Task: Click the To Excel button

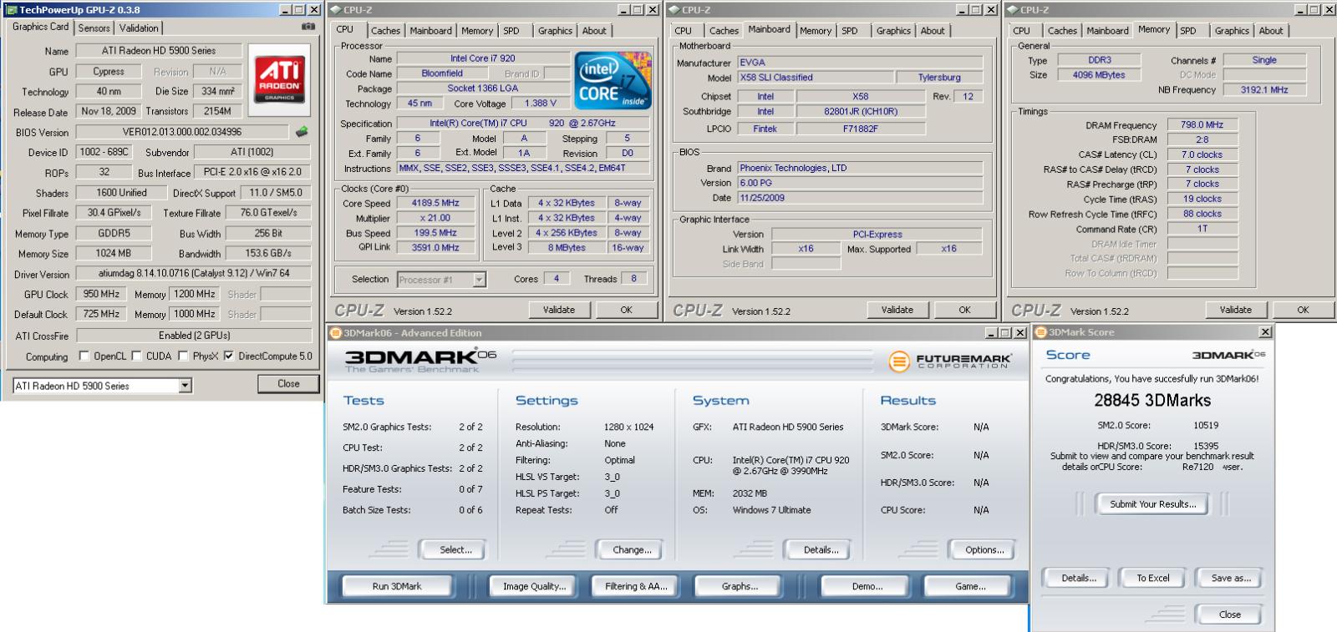Action: tap(1152, 578)
